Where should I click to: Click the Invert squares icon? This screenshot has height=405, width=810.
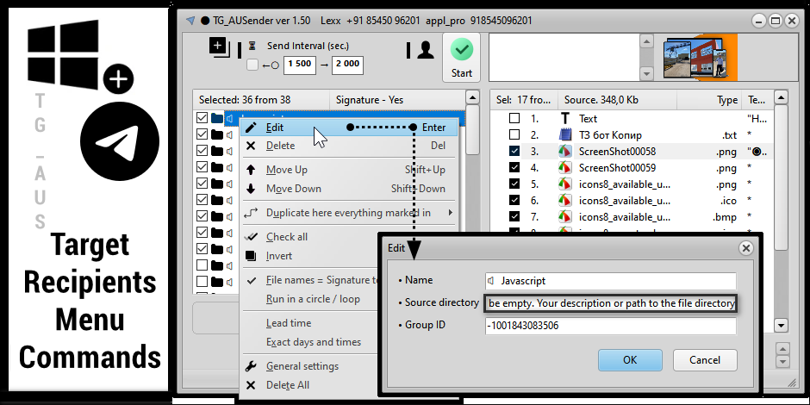tap(251, 256)
